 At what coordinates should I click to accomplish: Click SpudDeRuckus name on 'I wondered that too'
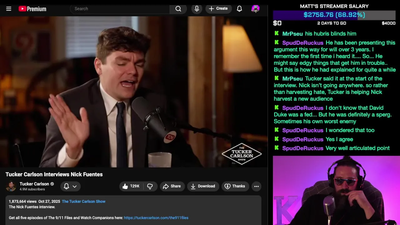click(x=303, y=130)
